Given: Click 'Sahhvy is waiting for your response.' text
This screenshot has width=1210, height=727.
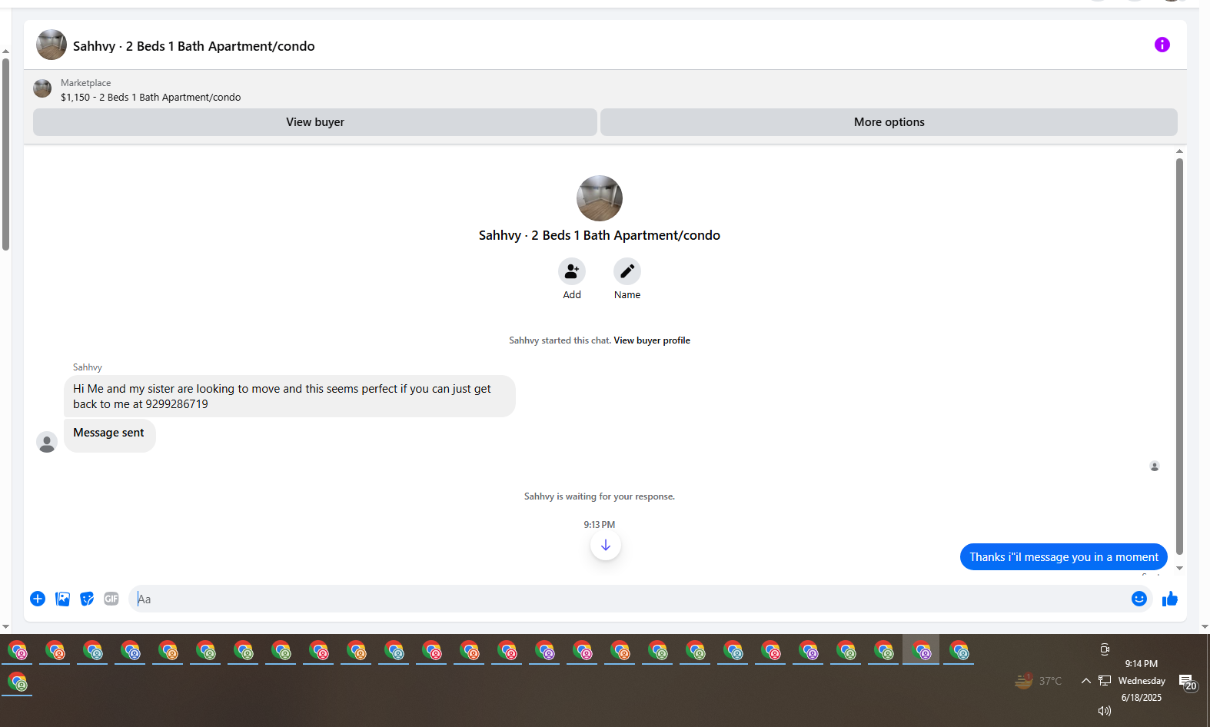Looking at the screenshot, I should point(600,496).
